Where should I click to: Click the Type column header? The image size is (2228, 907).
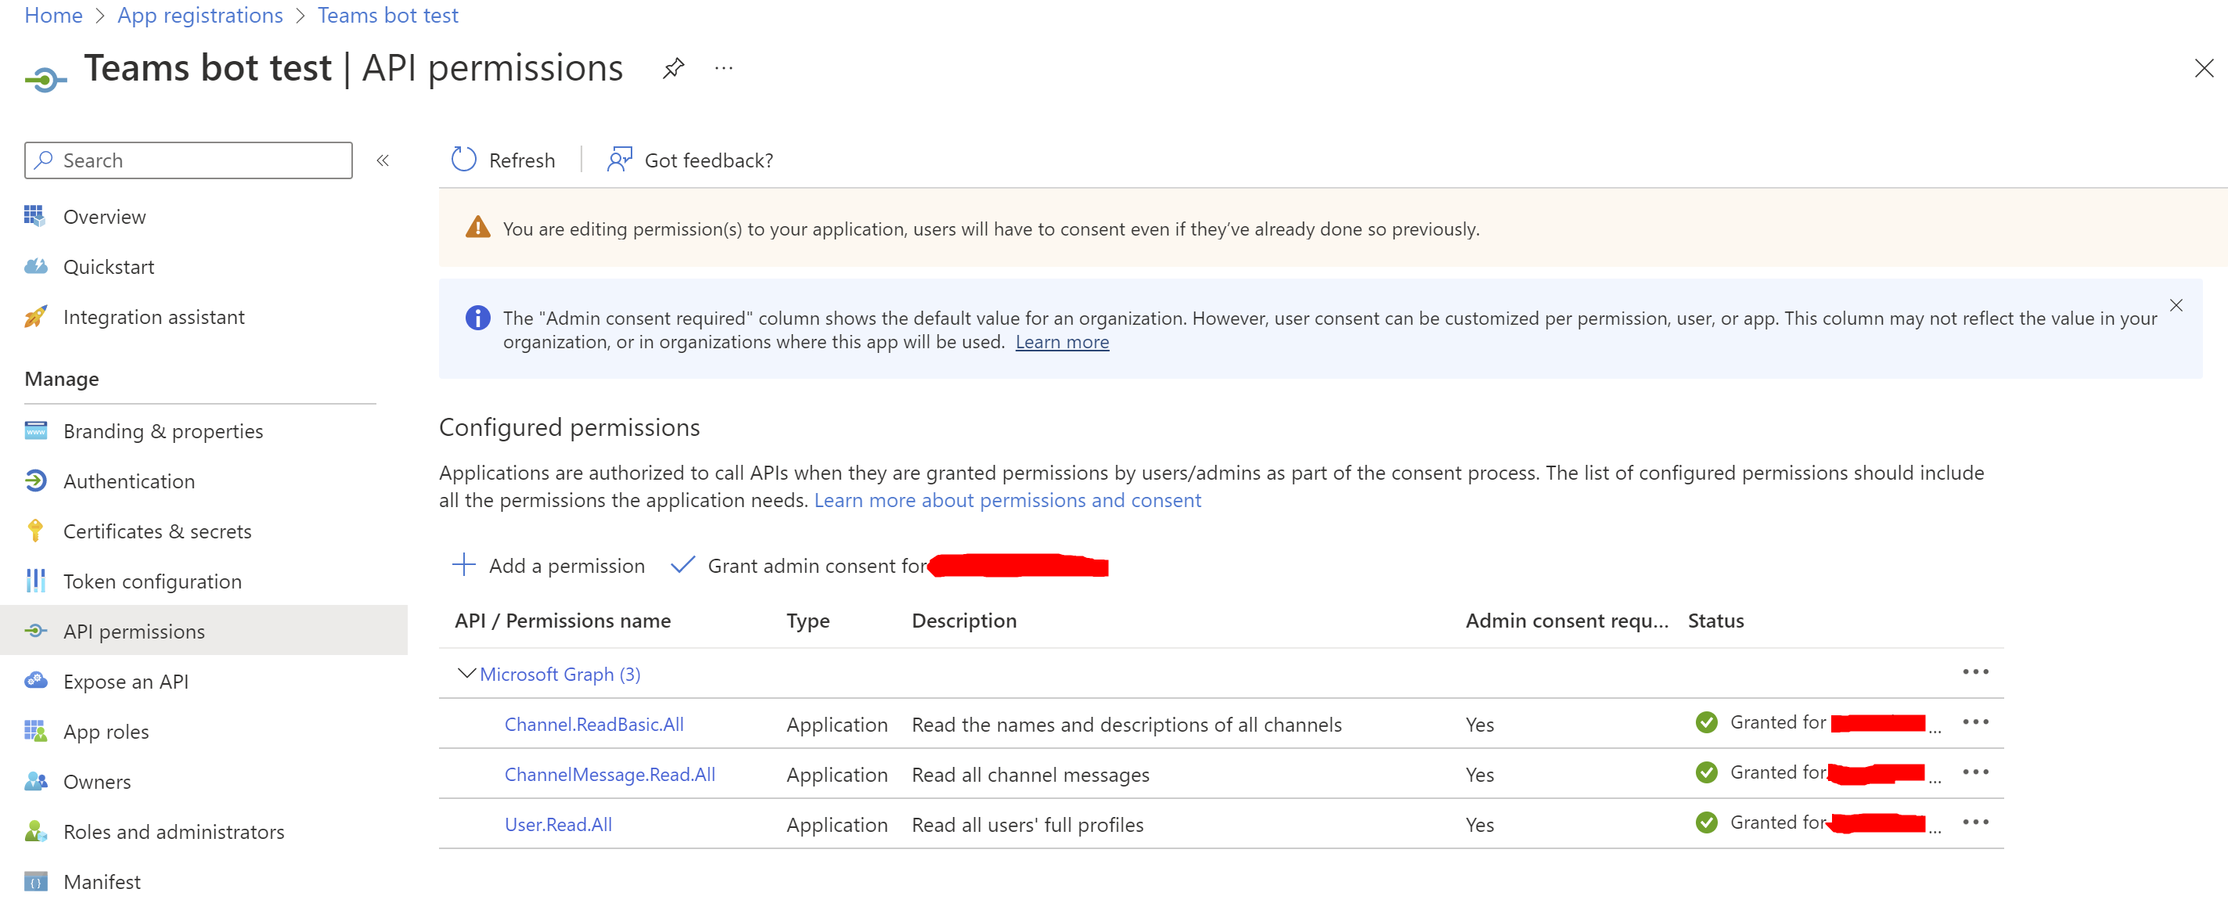[807, 621]
